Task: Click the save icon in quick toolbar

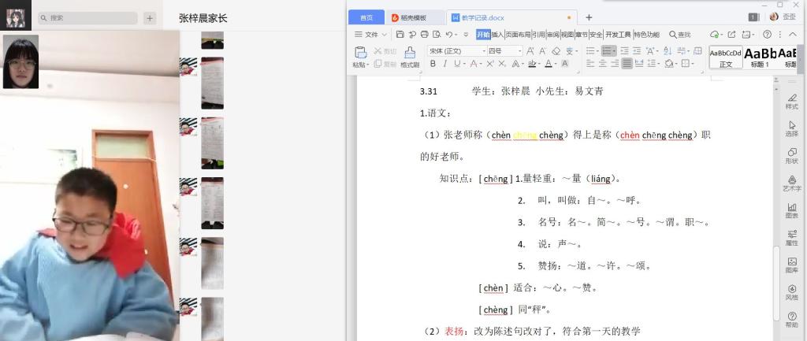Action: coord(400,35)
